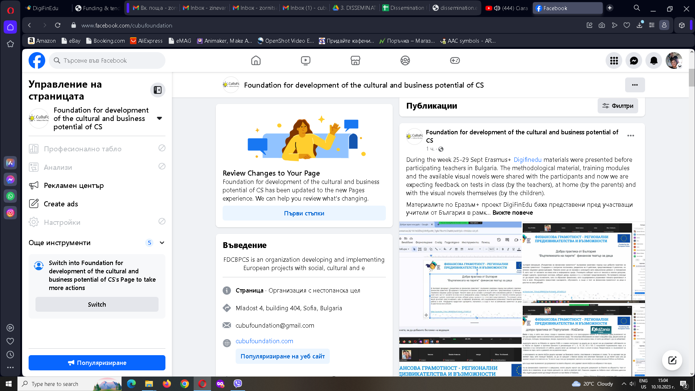Click the compose new message pencil icon
Viewport: 695px width, 391px height.
pyautogui.click(x=672, y=360)
